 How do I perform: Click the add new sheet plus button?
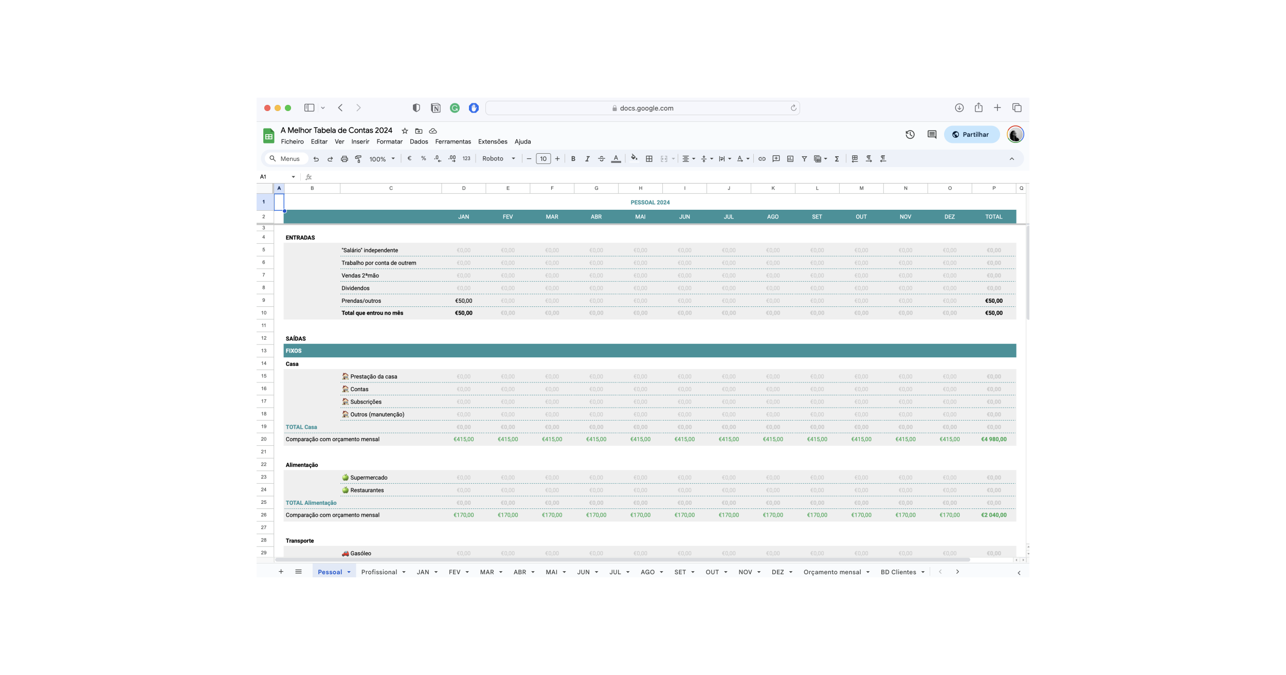(281, 572)
